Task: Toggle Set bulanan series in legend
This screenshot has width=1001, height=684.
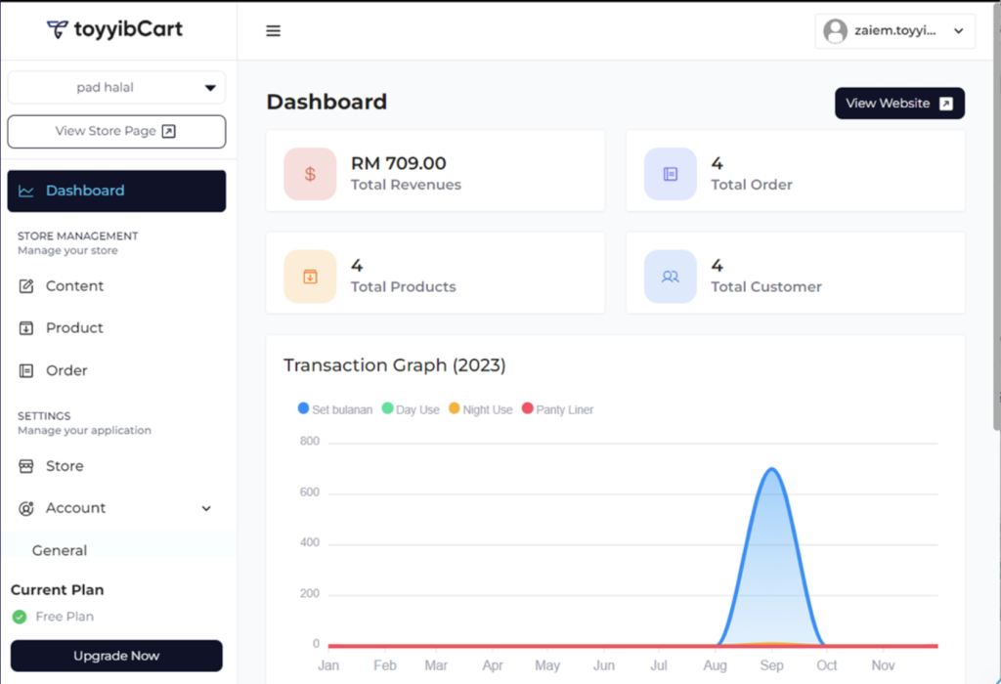Action: 335,409
